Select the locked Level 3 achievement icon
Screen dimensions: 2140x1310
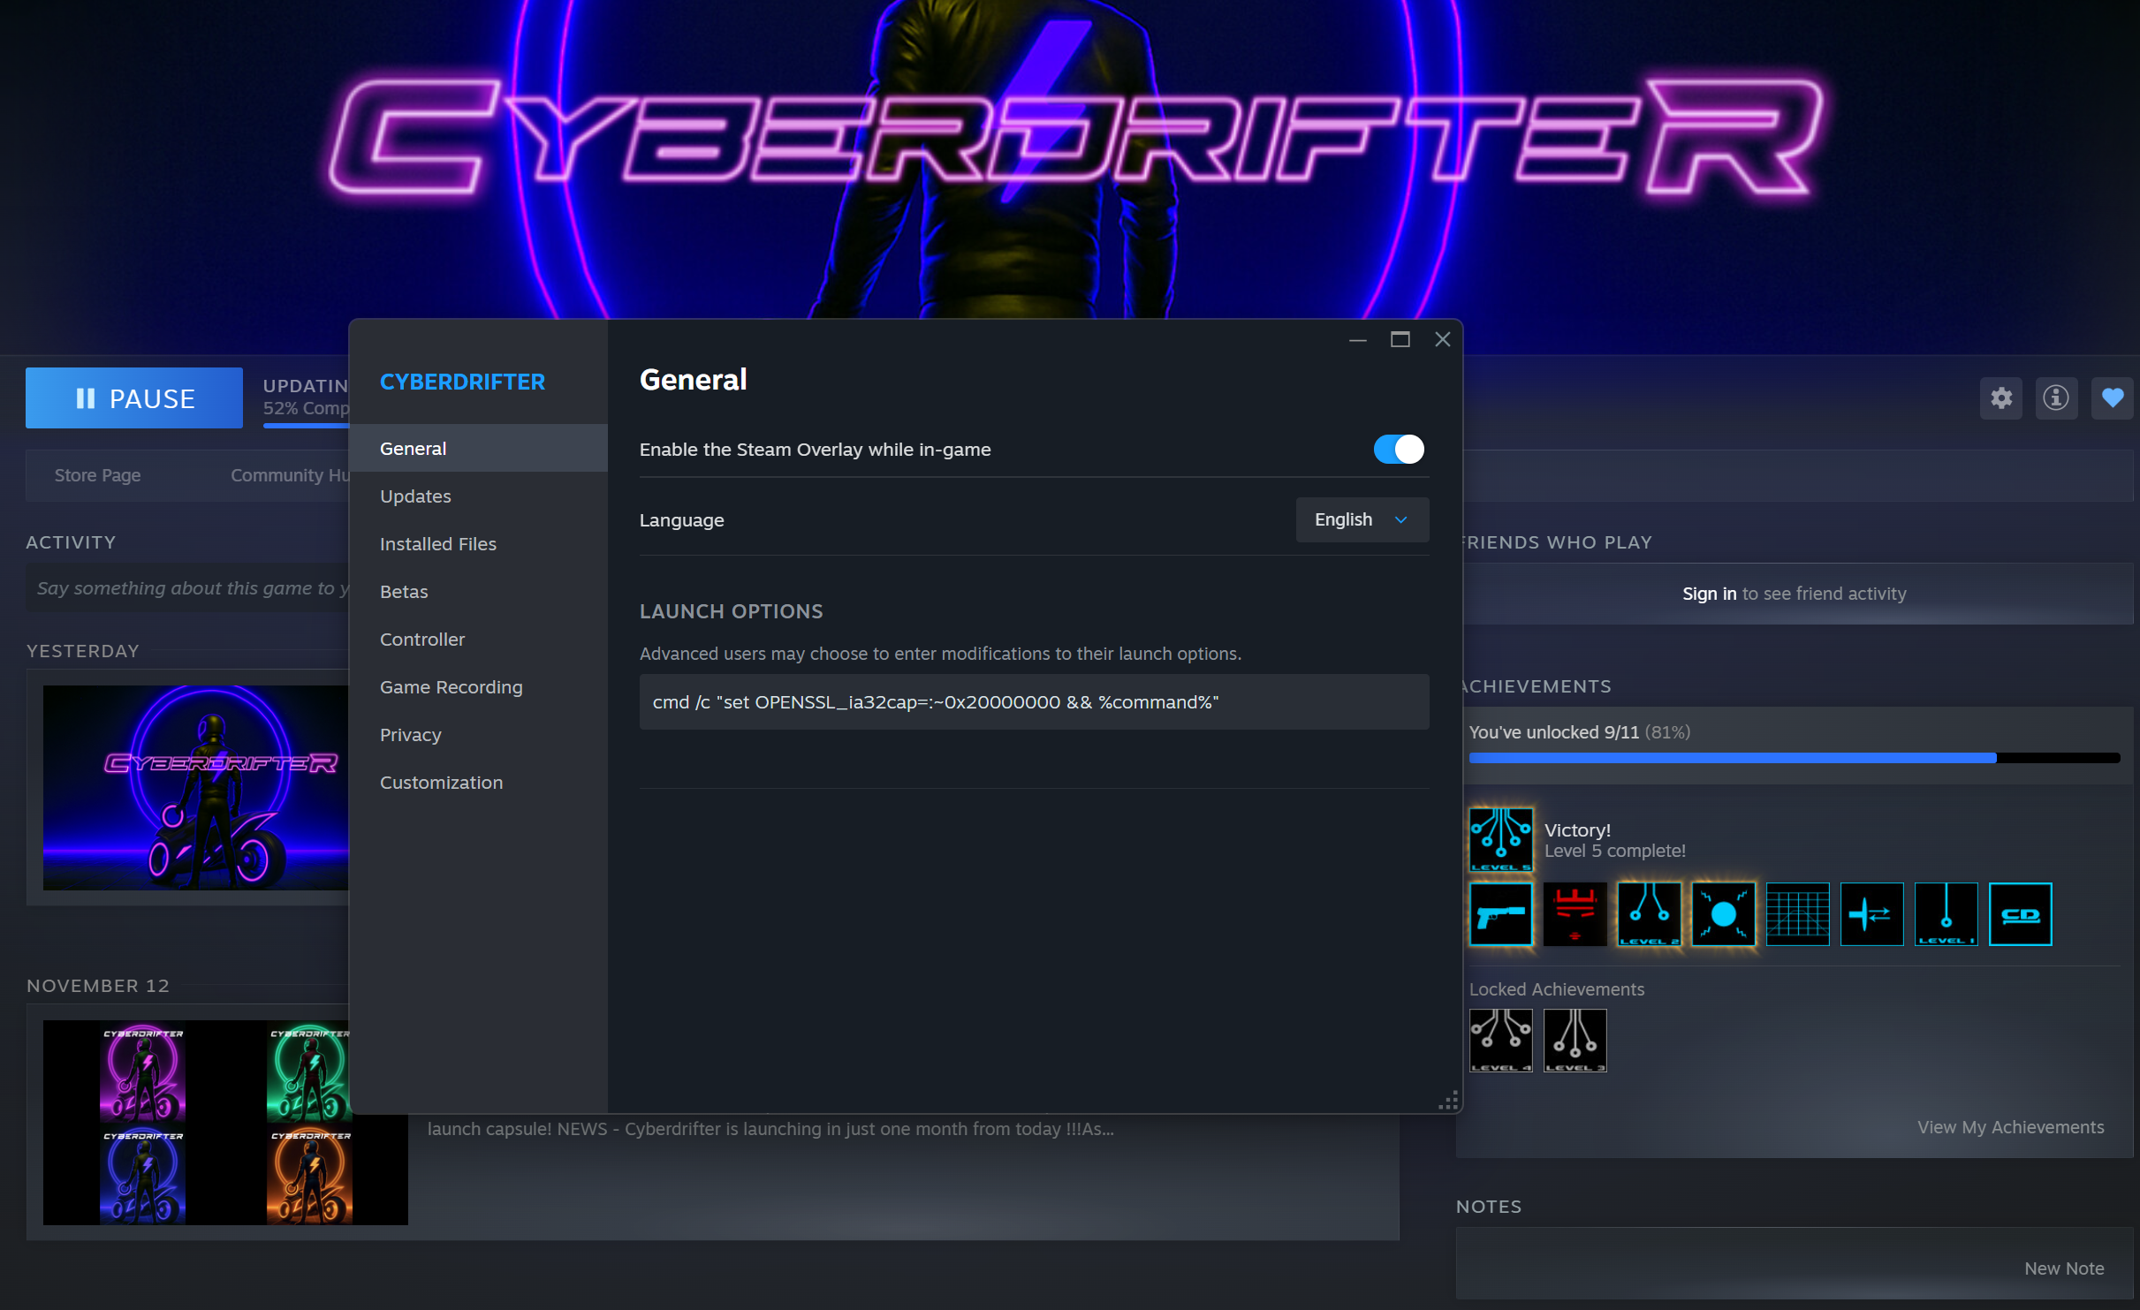pyautogui.click(x=1575, y=1041)
